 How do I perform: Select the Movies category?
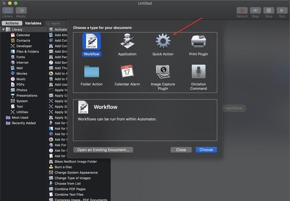click(22, 73)
